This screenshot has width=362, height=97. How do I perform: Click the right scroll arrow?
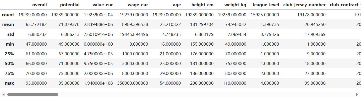click(357, 94)
